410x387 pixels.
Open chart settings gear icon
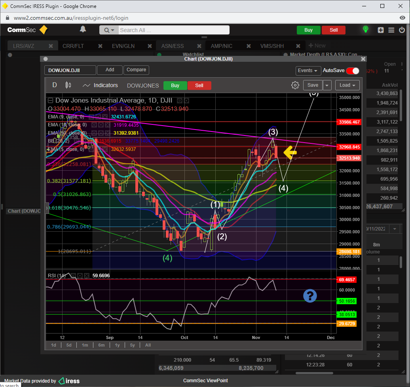click(295, 85)
